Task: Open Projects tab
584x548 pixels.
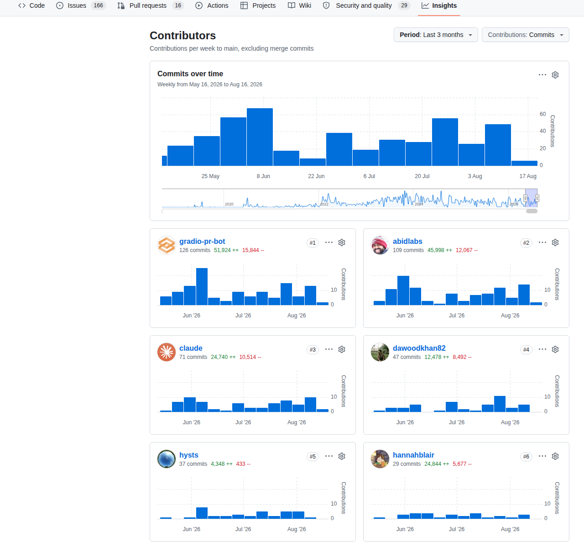Action: point(258,5)
